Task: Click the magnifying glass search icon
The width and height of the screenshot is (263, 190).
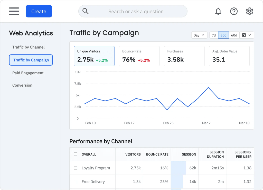Action: 85,11
